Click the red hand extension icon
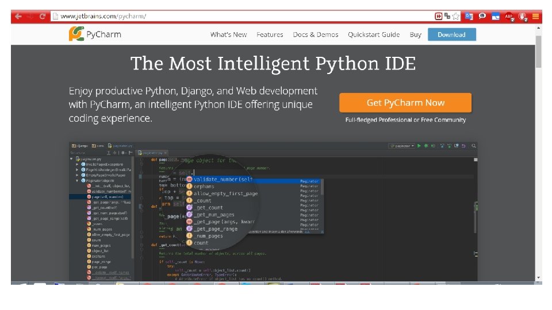552x310 pixels. coord(523,17)
